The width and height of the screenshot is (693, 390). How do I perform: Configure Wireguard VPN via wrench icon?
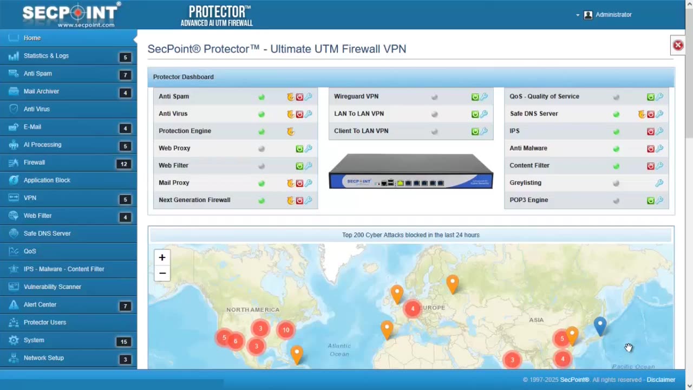484,97
